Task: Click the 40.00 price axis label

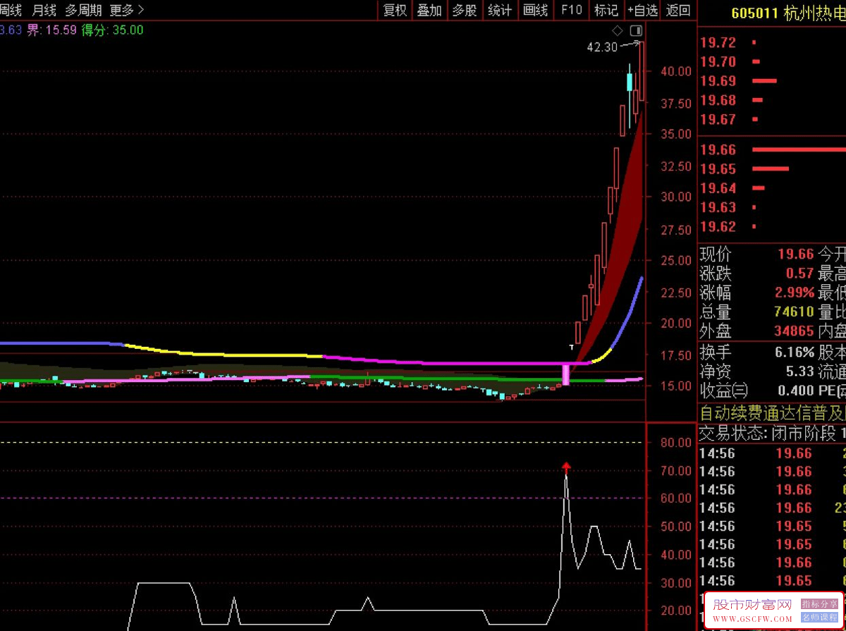Action: (675, 71)
